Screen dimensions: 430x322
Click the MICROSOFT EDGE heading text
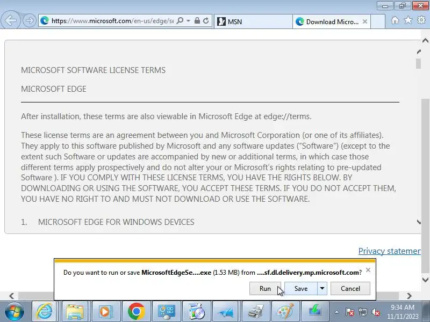(x=54, y=89)
